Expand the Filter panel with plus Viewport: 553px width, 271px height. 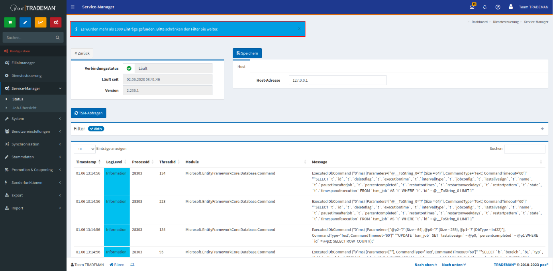(x=542, y=129)
